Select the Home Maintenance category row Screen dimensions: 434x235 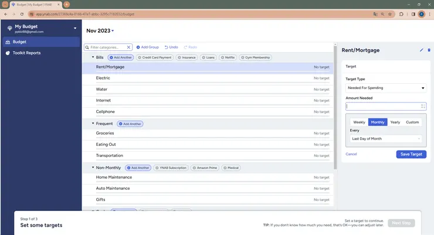208,178
